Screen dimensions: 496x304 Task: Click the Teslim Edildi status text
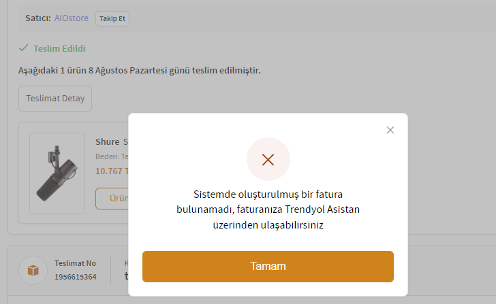(x=59, y=48)
